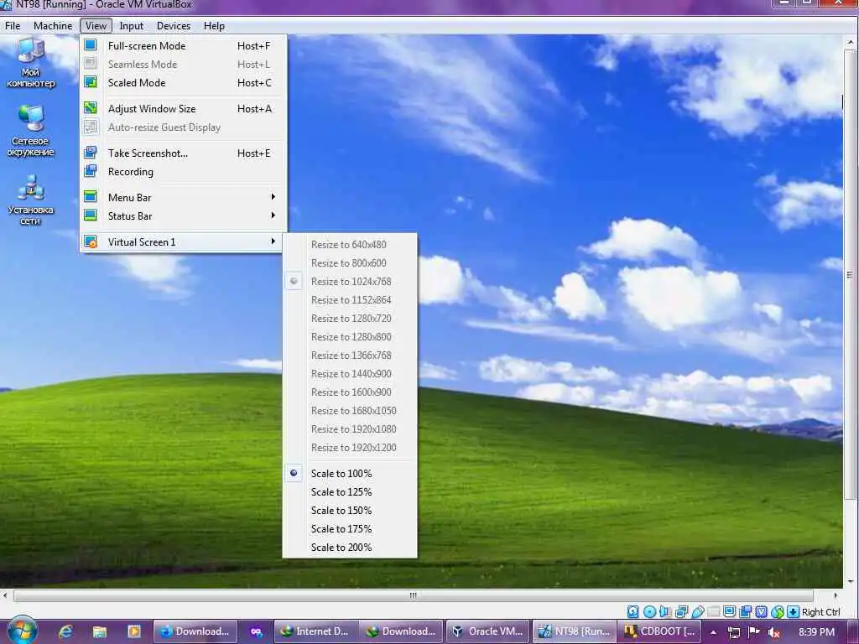Click the vertical scrollbar down arrow
859x644 pixels.
(851, 582)
